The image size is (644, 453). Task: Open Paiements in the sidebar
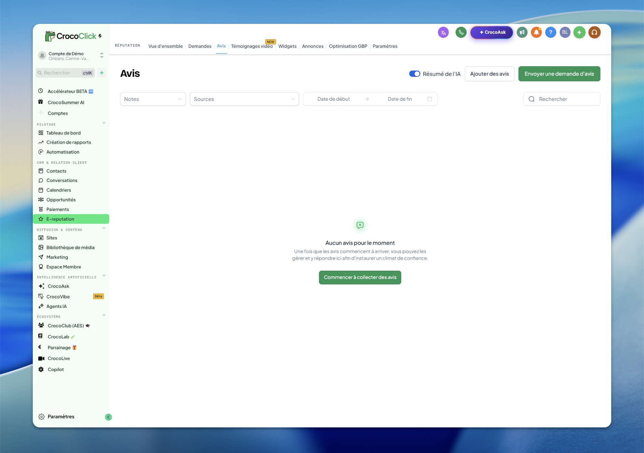coord(57,209)
